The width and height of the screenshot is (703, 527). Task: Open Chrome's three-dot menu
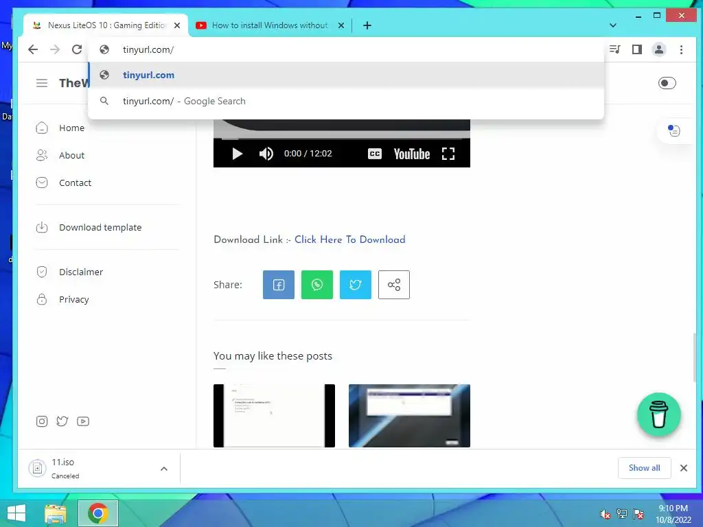681,49
